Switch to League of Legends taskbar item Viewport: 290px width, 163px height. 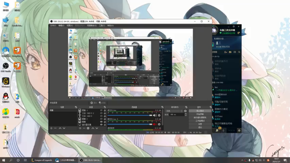(x=42, y=160)
